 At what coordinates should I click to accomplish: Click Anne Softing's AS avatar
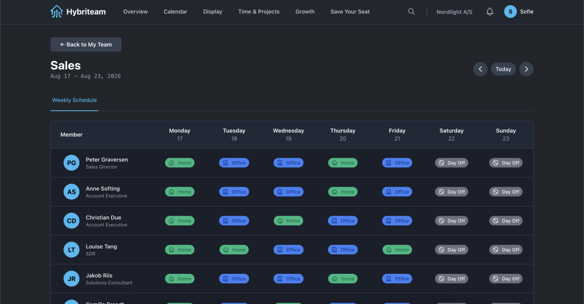(71, 192)
